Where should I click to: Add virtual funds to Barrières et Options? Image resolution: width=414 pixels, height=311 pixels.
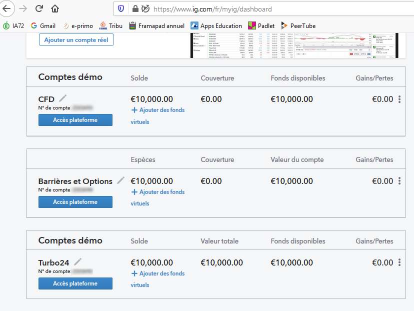pyautogui.click(x=157, y=192)
